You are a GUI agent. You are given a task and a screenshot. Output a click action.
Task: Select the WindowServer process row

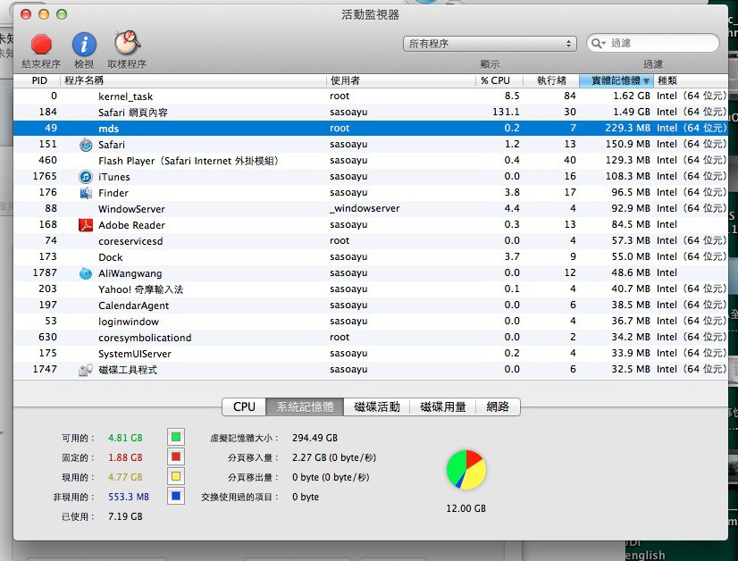371,208
